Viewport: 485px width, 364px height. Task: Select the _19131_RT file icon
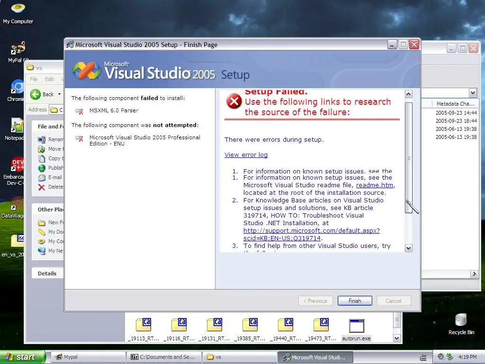click(x=215, y=329)
